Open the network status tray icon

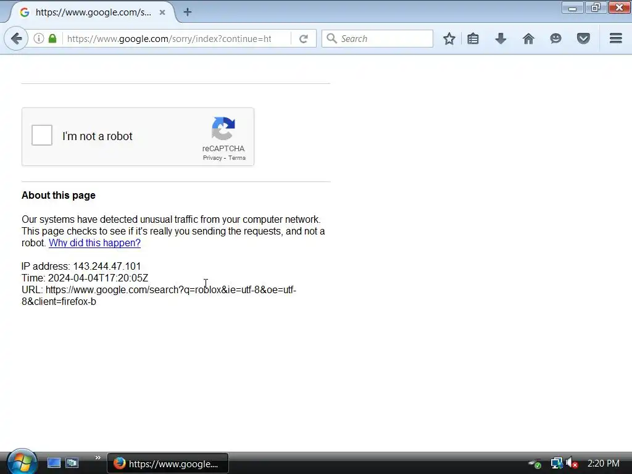557,464
